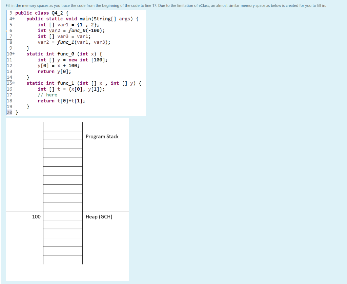Collapse the func_0 method fold marker

pos(13,53)
